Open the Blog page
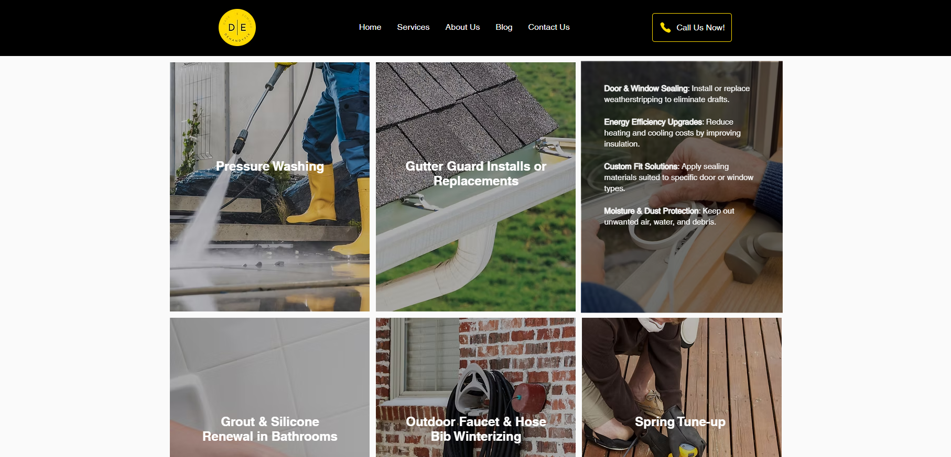The width and height of the screenshot is (951, 457). 504,27
